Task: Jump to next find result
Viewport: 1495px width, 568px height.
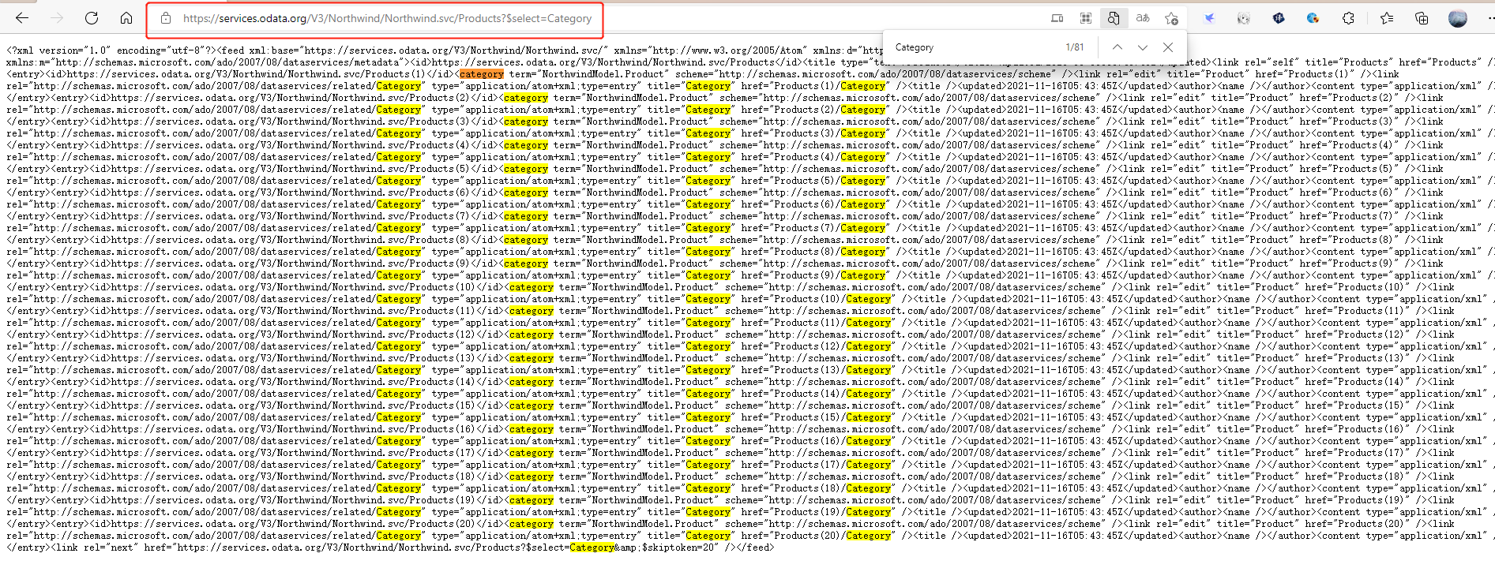Action: tap(1143, 47)
